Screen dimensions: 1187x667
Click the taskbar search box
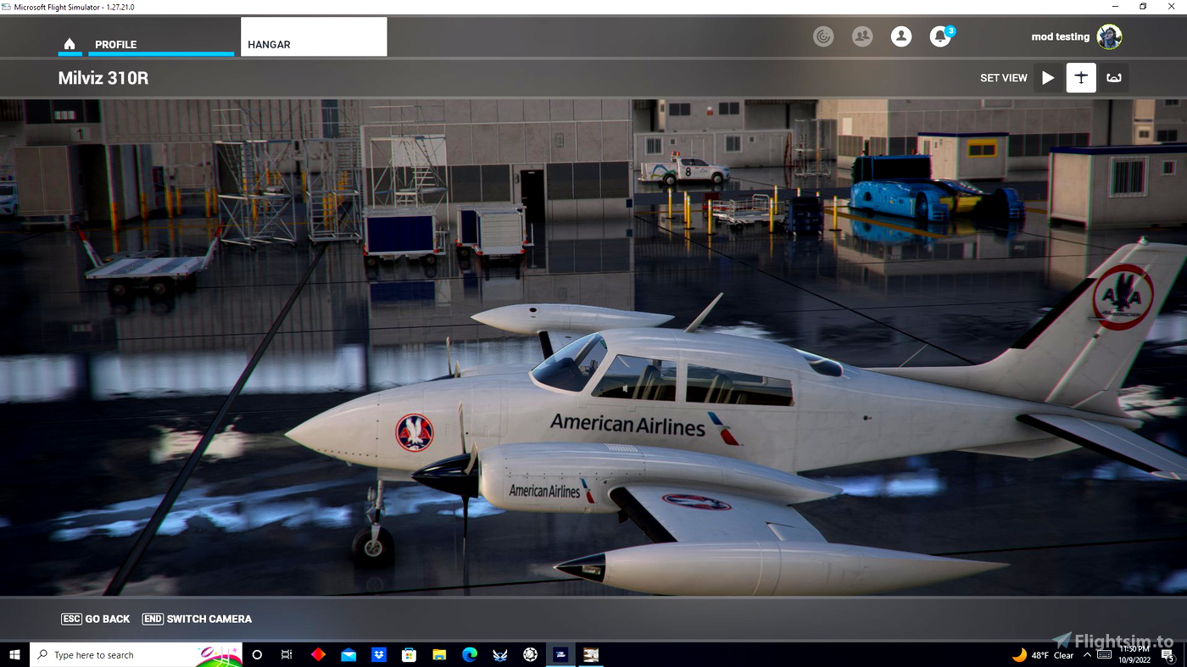click(x=137, y=655)
